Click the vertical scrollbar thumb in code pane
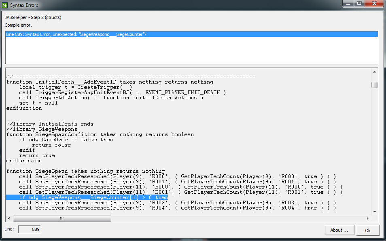 pos(374,85)
